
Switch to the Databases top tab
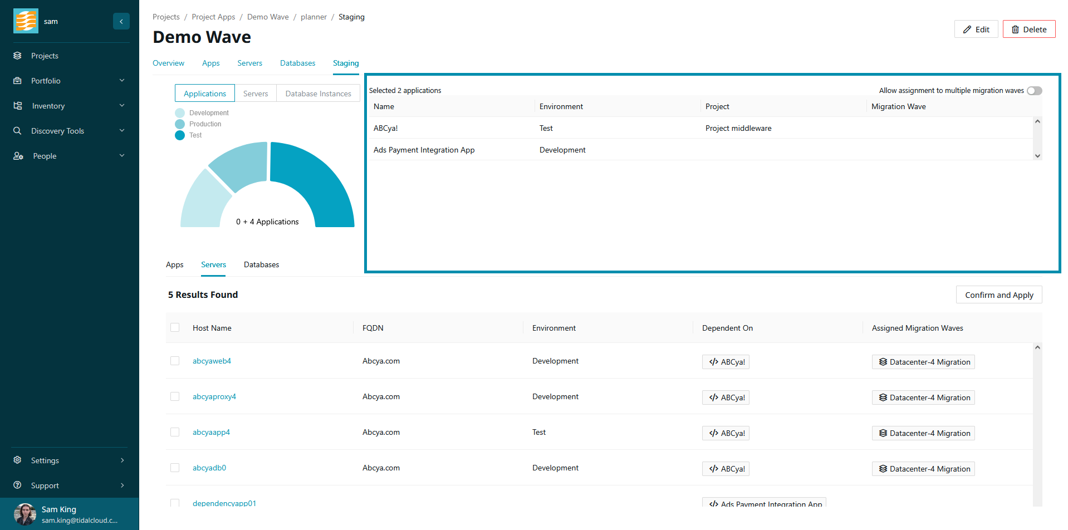pyautogui.click(x=297, y=63)
